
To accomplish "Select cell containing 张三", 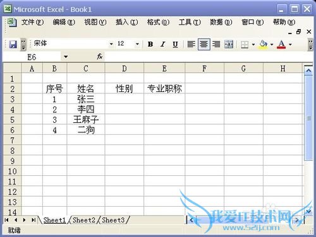I will (x=86, y=99).
